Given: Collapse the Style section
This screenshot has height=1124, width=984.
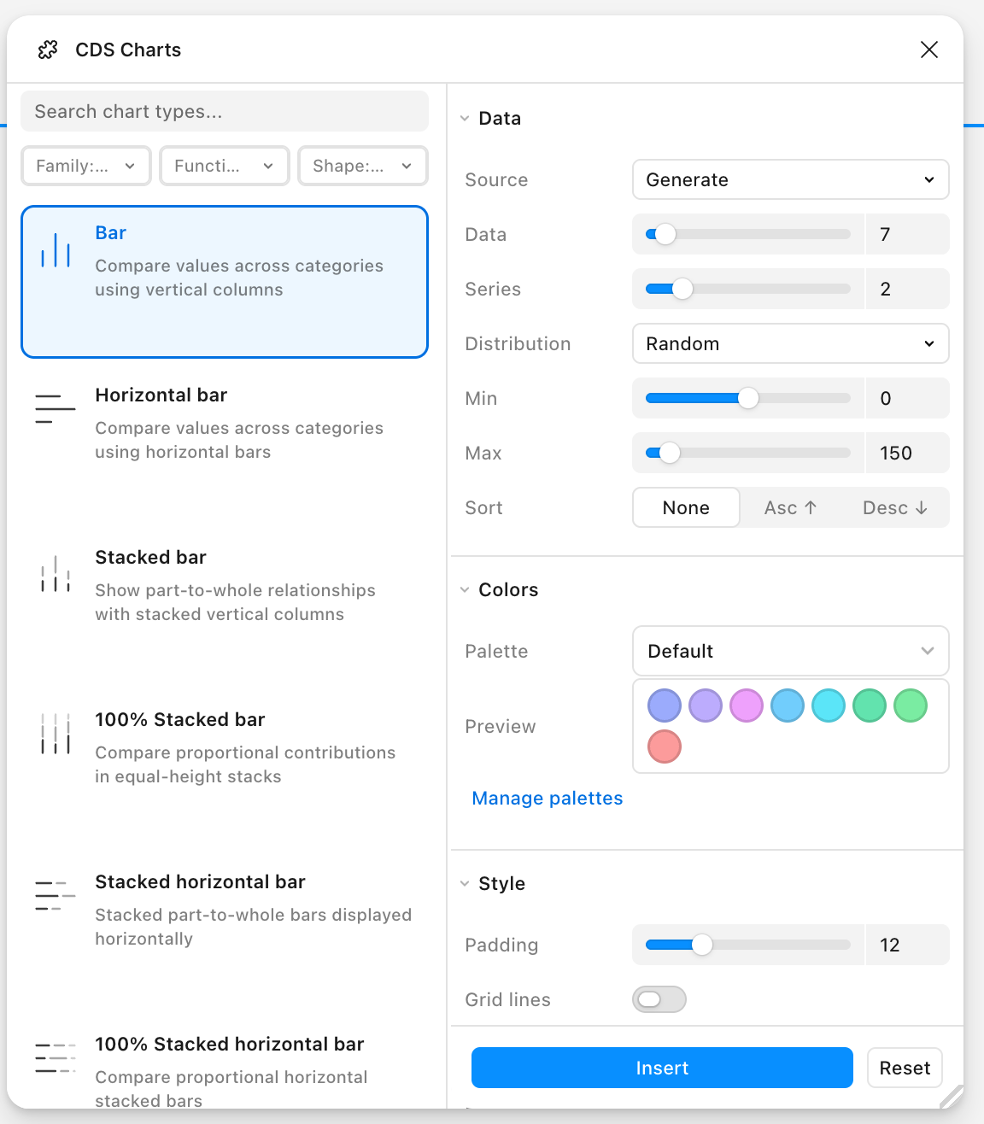Looking at the screenshot, I should point(465,883).
